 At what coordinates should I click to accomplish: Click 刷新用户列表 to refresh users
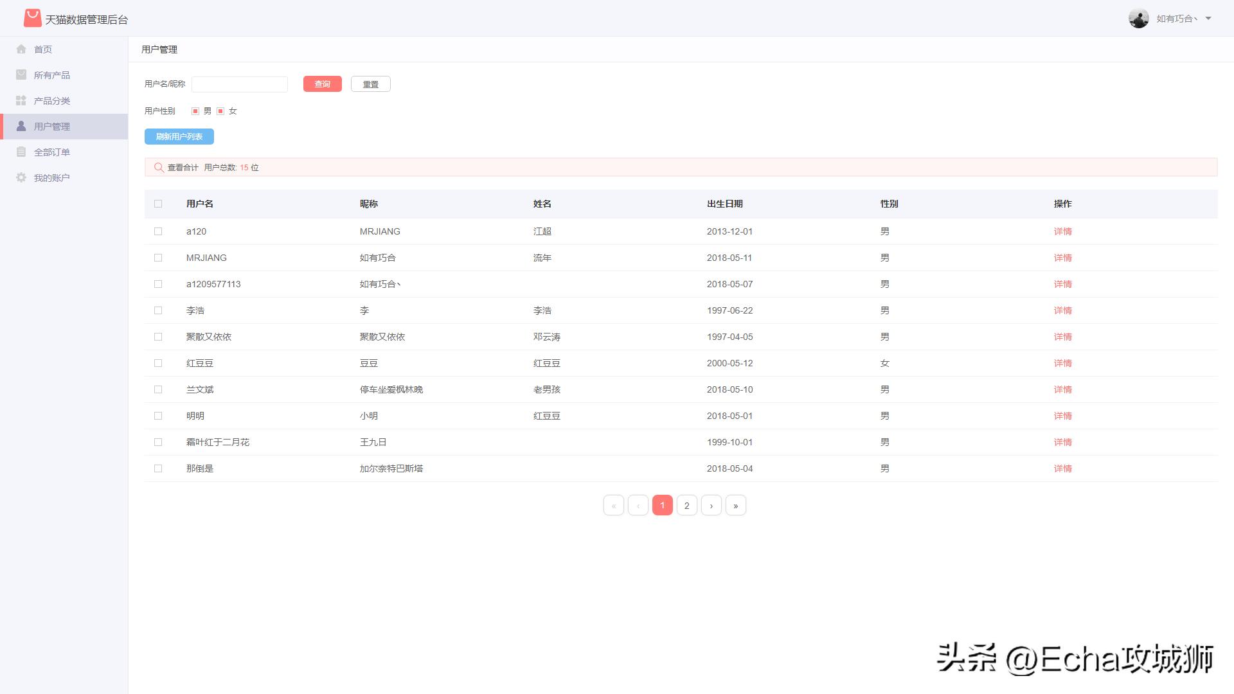tap(180, 136)
